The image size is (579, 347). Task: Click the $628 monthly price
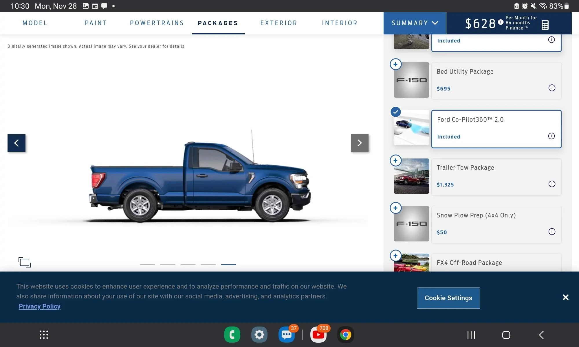480,24
